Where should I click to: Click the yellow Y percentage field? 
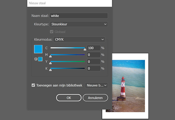(x=94, y=61)
